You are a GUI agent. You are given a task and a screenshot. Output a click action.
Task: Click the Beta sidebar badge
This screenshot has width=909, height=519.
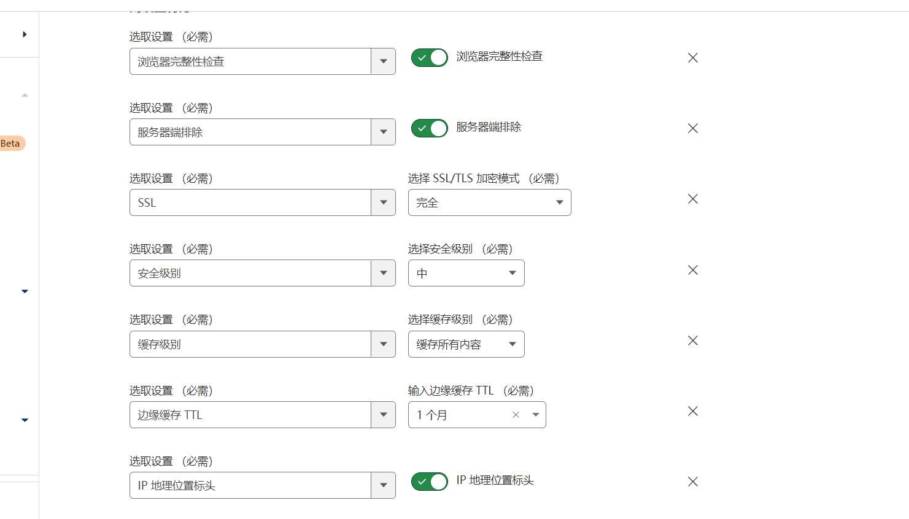[x=11, y=144]
